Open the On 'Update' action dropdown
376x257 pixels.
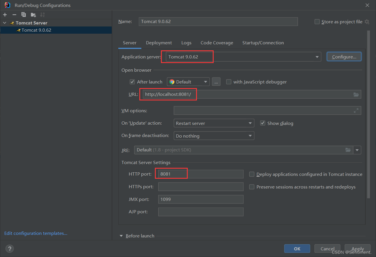coord(214,123)
